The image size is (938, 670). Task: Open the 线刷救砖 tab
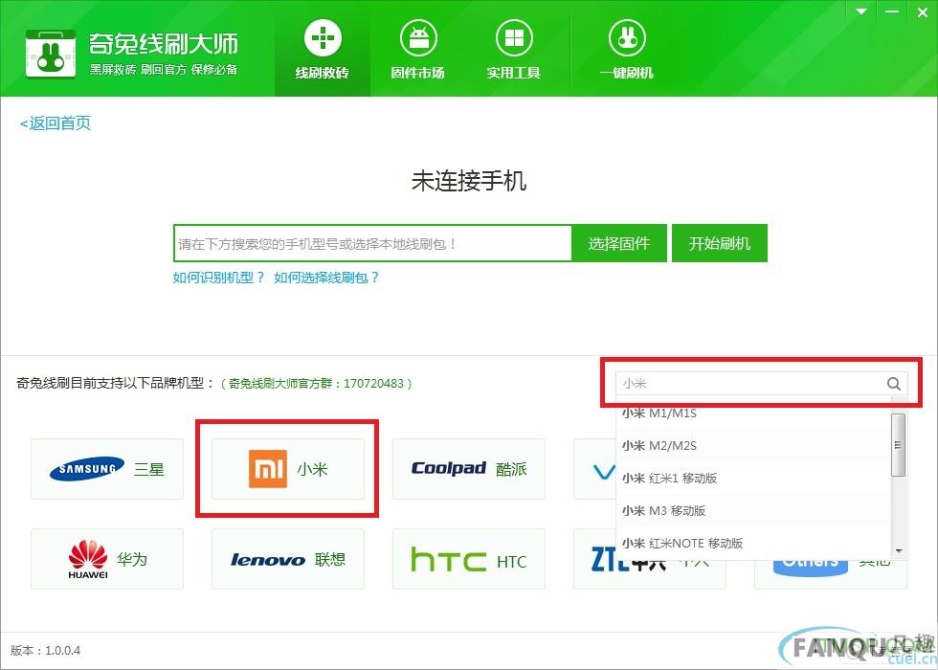[x=323, y=49]
